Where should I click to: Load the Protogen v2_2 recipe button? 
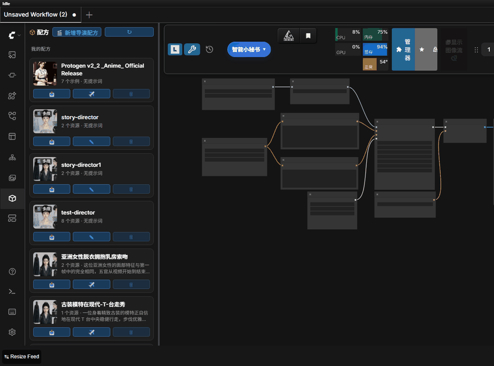52,94
